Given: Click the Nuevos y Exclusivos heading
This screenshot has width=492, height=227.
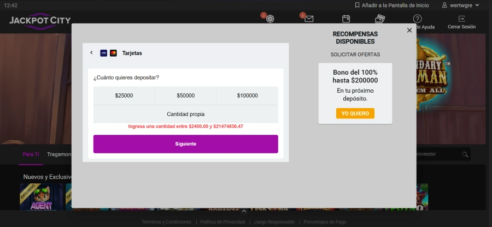Looking at the screenshot, I should click(x=48, y=177).
